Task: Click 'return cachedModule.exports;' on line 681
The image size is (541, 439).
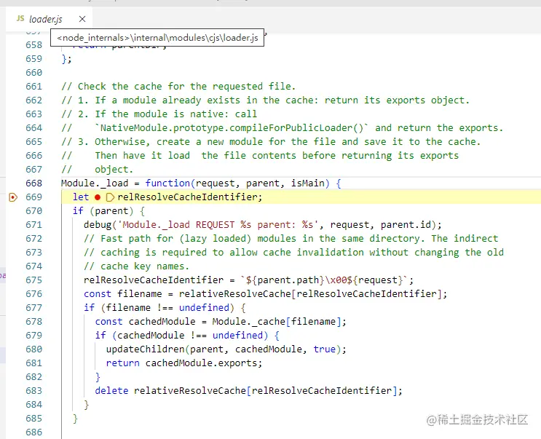Action: click(x=184, y=363)
